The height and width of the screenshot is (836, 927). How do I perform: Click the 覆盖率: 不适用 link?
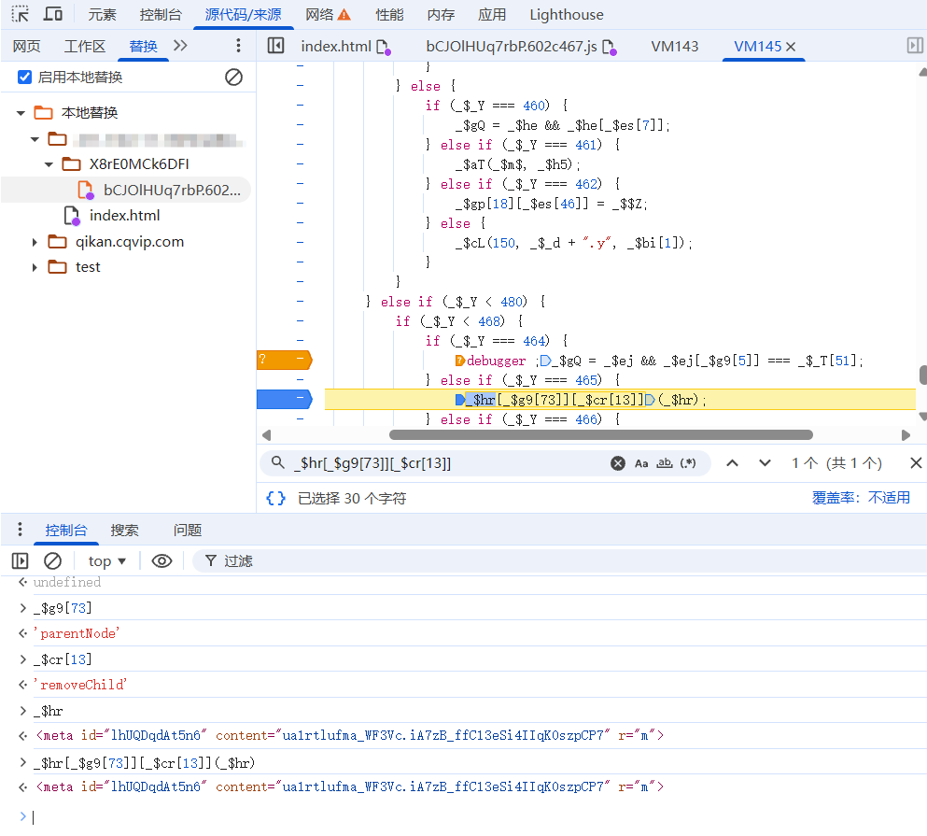click(x=860, y=498)
